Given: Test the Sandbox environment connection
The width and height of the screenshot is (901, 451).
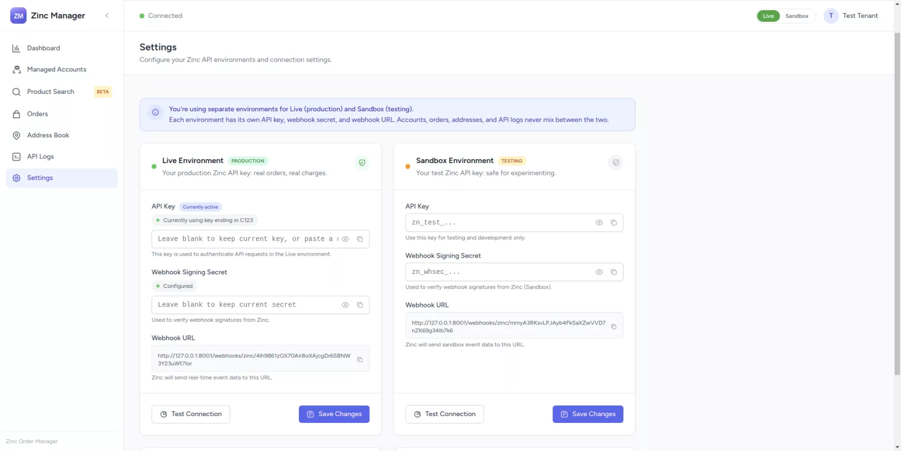Looking at the screenshot, I should (444, 414).
